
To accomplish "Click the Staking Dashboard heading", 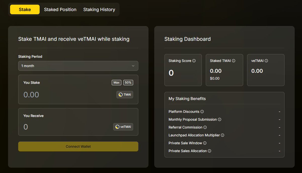I will click(187, 39).
